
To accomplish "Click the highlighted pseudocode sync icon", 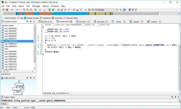I will (124, 10).
